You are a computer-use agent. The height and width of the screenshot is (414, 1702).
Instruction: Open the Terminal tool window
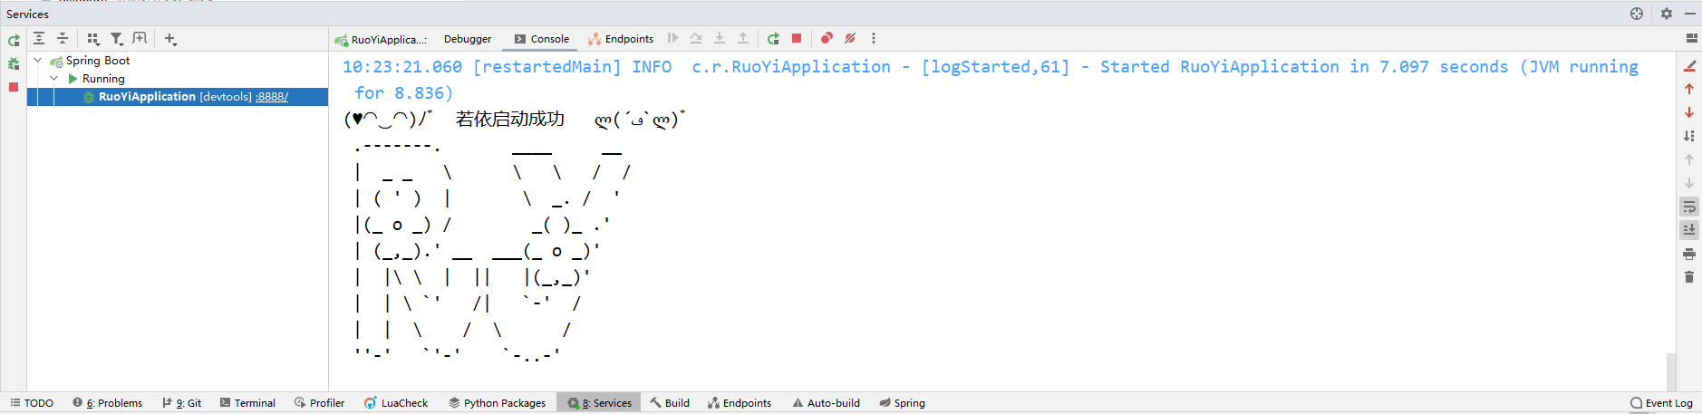pyautogui.click(x=247, y=403)
